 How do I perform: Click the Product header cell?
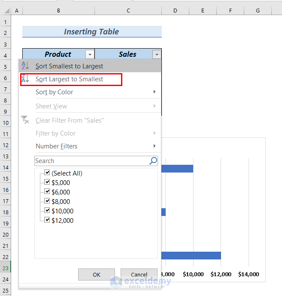pyautogui.click(x=58, y=54)
